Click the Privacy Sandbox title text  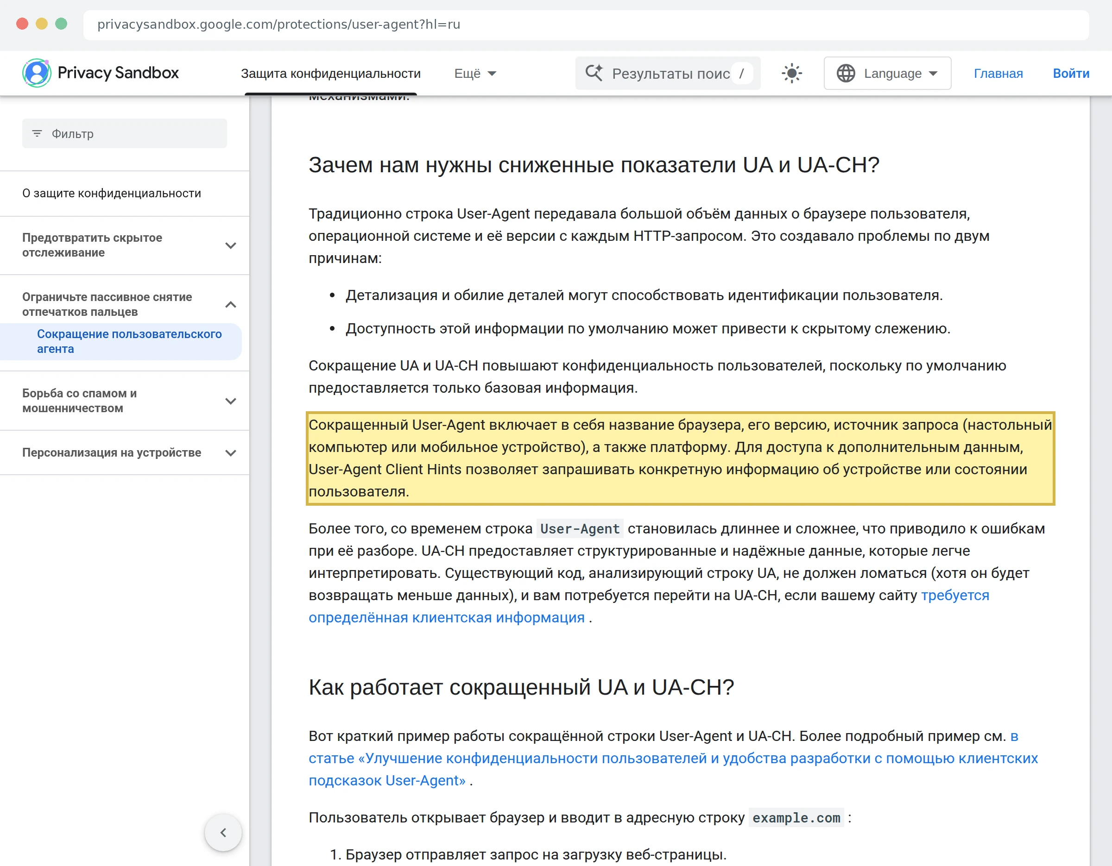point(118,73)
